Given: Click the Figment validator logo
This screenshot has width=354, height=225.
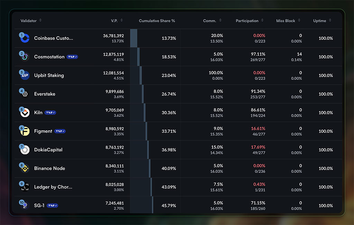Looking at the screenshot, I should (x=25, y=131).
